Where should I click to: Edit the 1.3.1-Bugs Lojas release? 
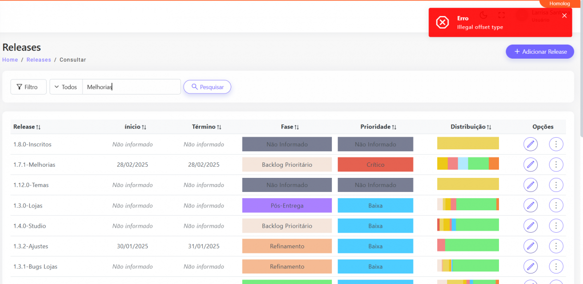[531, 267]
